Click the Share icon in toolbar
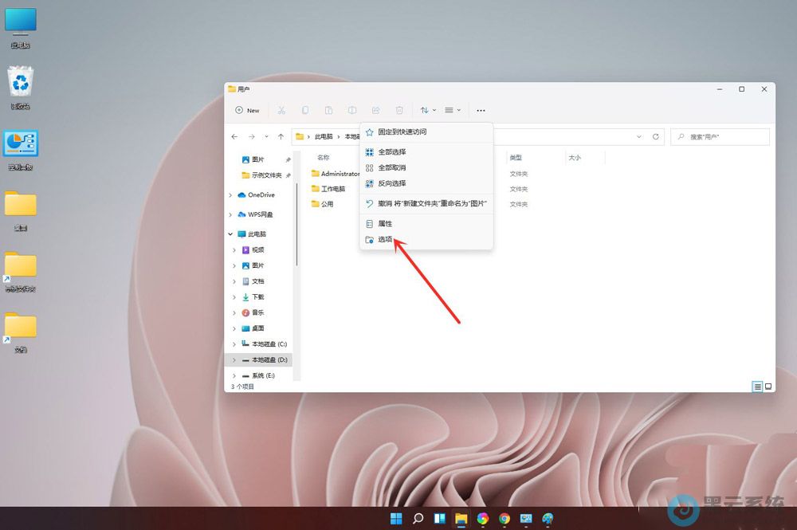The image size is (797, 530). 376,111
